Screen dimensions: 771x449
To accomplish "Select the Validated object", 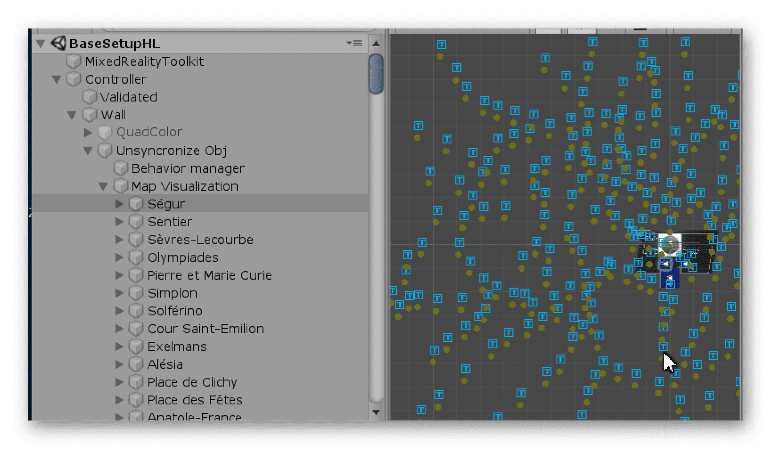I will click(x=129, y=97).
